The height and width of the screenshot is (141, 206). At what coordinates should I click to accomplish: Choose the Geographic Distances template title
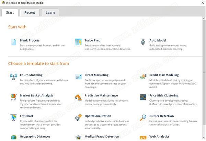click(x=35, y=137)
